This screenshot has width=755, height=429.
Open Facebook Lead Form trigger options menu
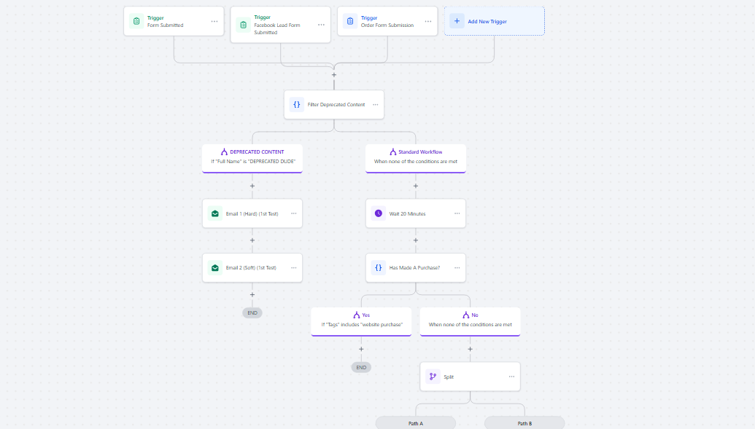pos(321,25)
